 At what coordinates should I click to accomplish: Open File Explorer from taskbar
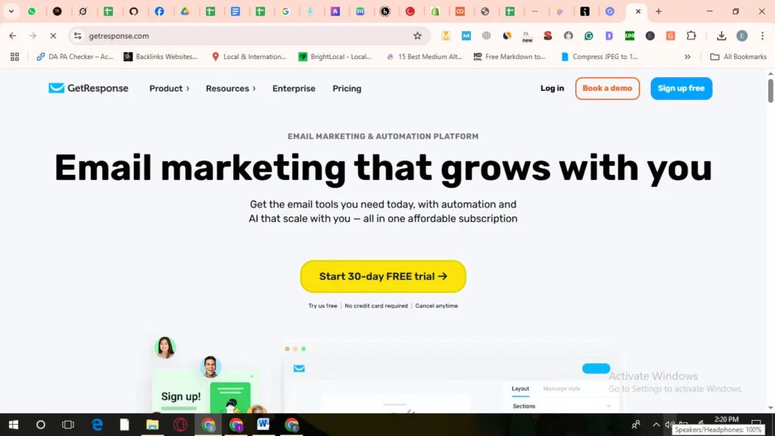[x=152, y=425]
